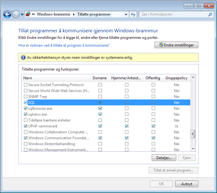Uncheck UPnP-rammeverk name checkbox
This screenshot has height=193, width=217.
(25, 126)
